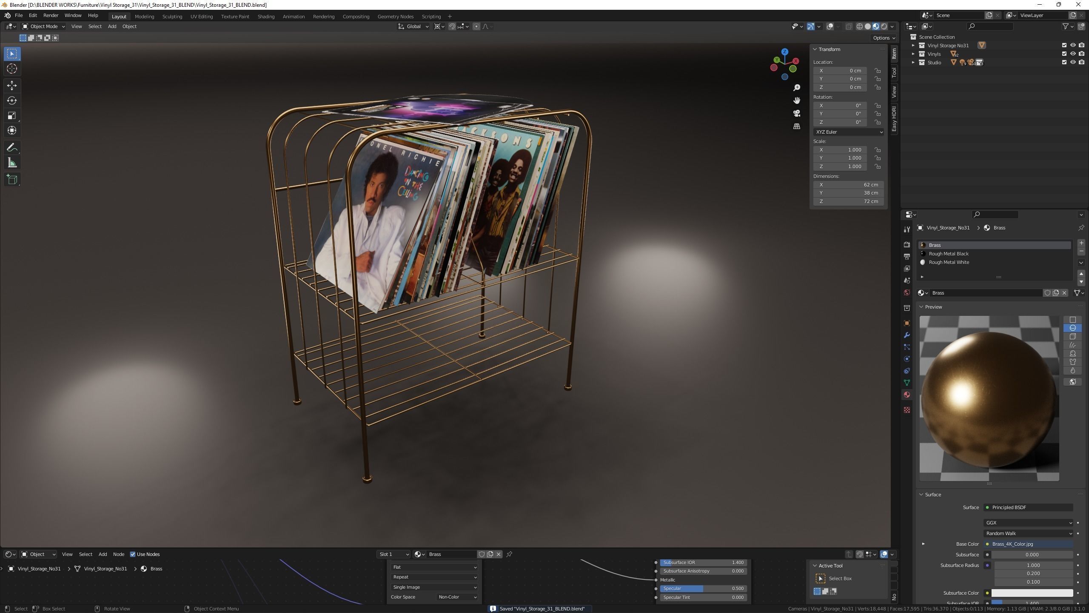The image size is (1089, 613).
Task: Select rendered viewport shading sphere
Action: pyautogui.click(x=884, y=26)
